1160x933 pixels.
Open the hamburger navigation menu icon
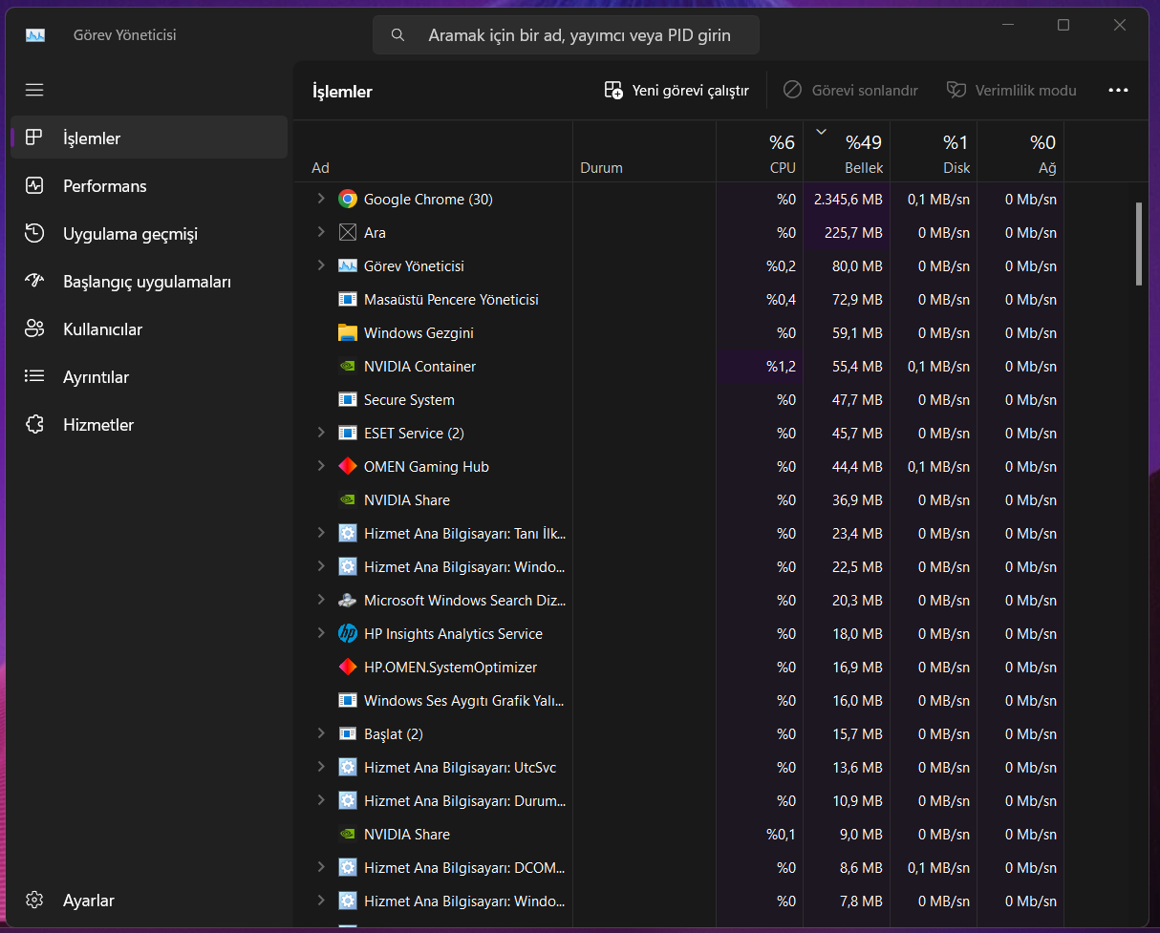34,90
